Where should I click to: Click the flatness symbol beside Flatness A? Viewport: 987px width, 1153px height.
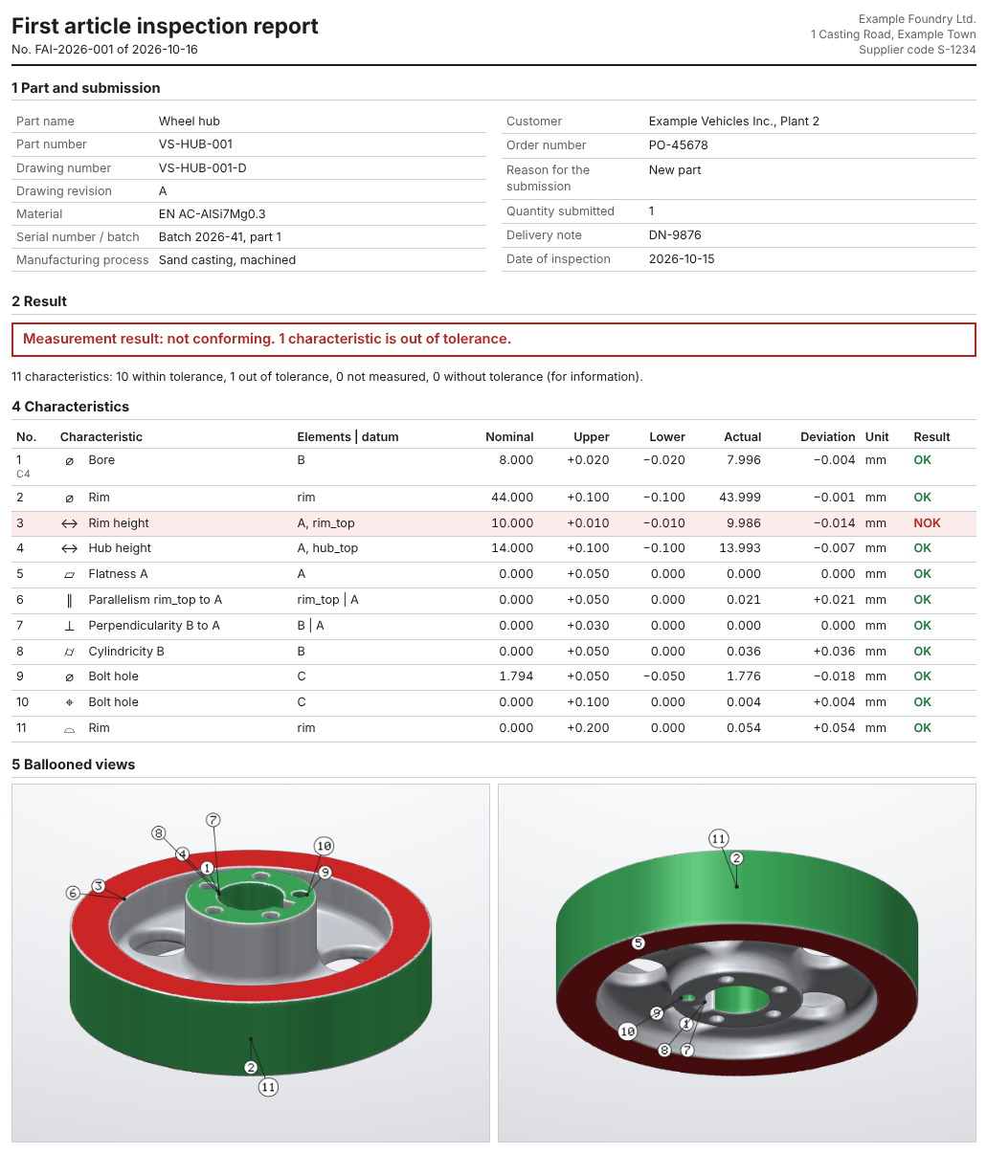69,575
